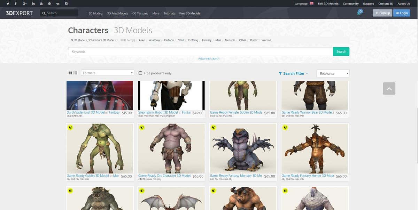Click magnifier icon in top search box
The image size is (418, 210).
pyautogui.click(x=44, y=13)
